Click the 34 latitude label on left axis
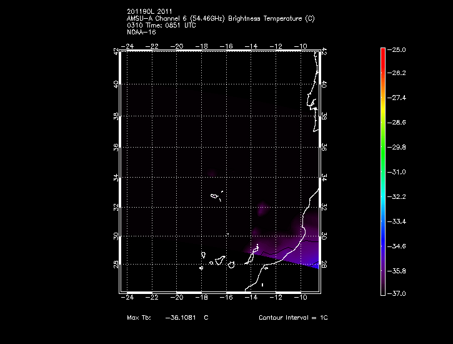The height and width of the screenshot is (344, 453). [116, 178]
